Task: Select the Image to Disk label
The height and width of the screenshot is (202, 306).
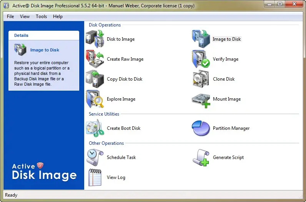Action: pyautogui.click(x=227, y=39)
